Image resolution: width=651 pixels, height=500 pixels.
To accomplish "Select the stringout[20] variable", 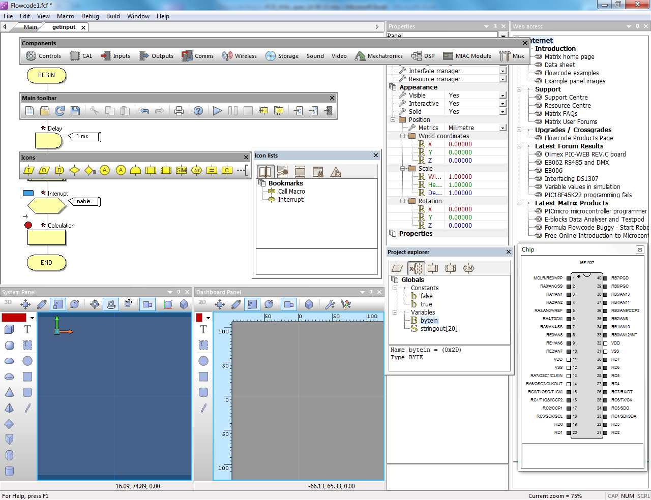I will 438,329.
